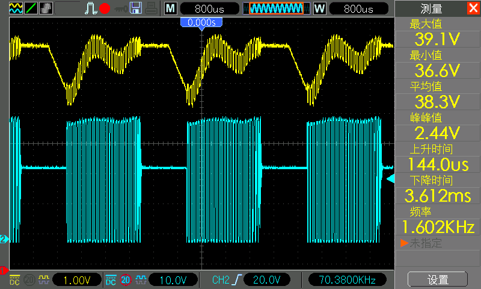The height and width of the screenshot is (289, 481).
Task: Click the rising edge trigger slope icon
Action: [237, 280]
